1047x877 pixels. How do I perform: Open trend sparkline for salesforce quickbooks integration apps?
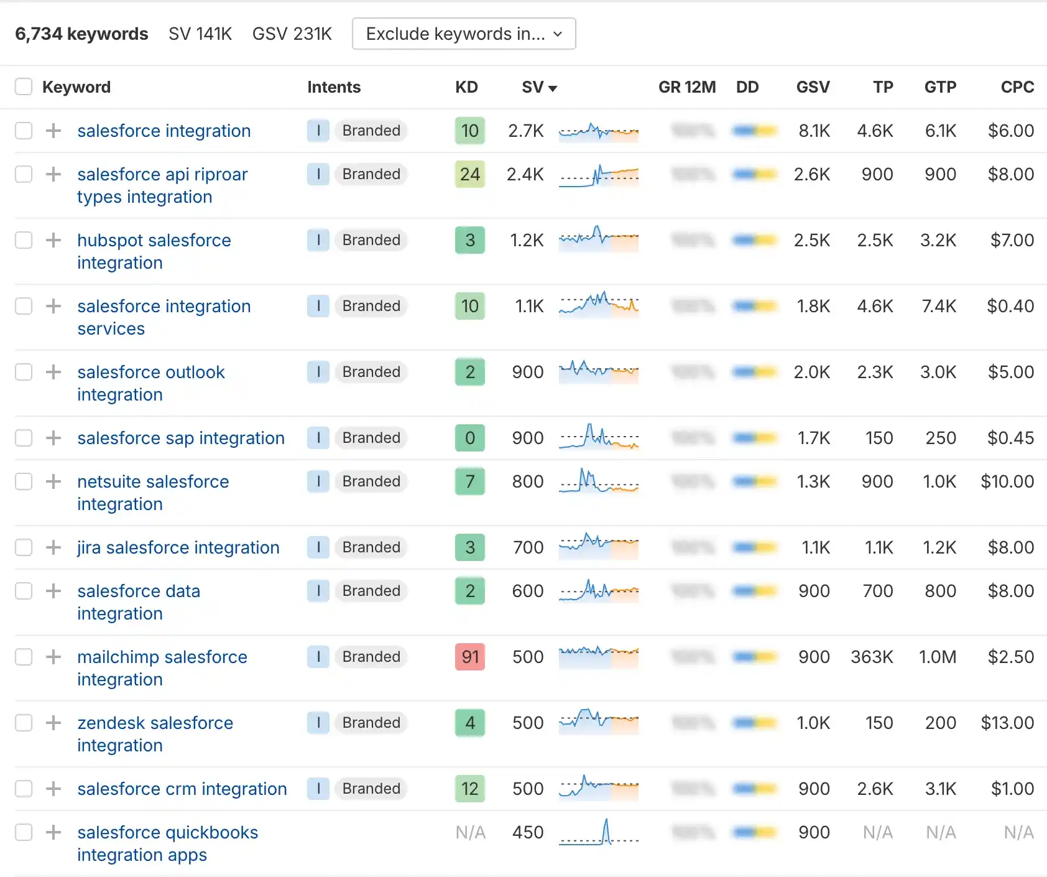point(599,832)
